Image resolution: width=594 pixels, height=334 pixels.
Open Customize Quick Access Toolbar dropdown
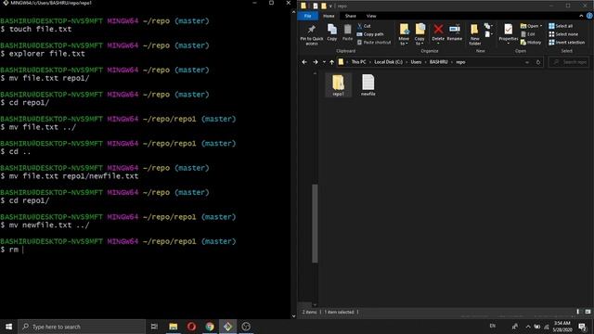pyautogui.click(x=330, y=6)
